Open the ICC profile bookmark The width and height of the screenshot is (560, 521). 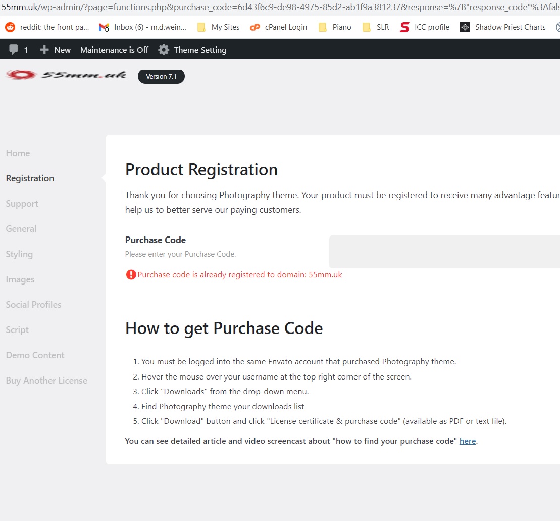point(424,27)
